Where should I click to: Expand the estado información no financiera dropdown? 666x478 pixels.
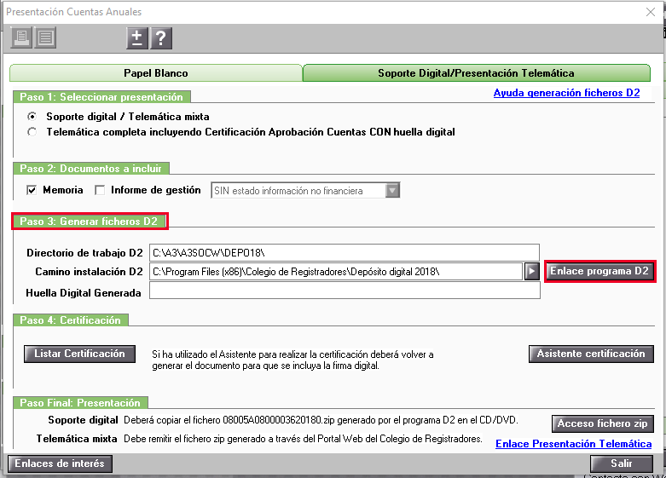coord(392,191)
